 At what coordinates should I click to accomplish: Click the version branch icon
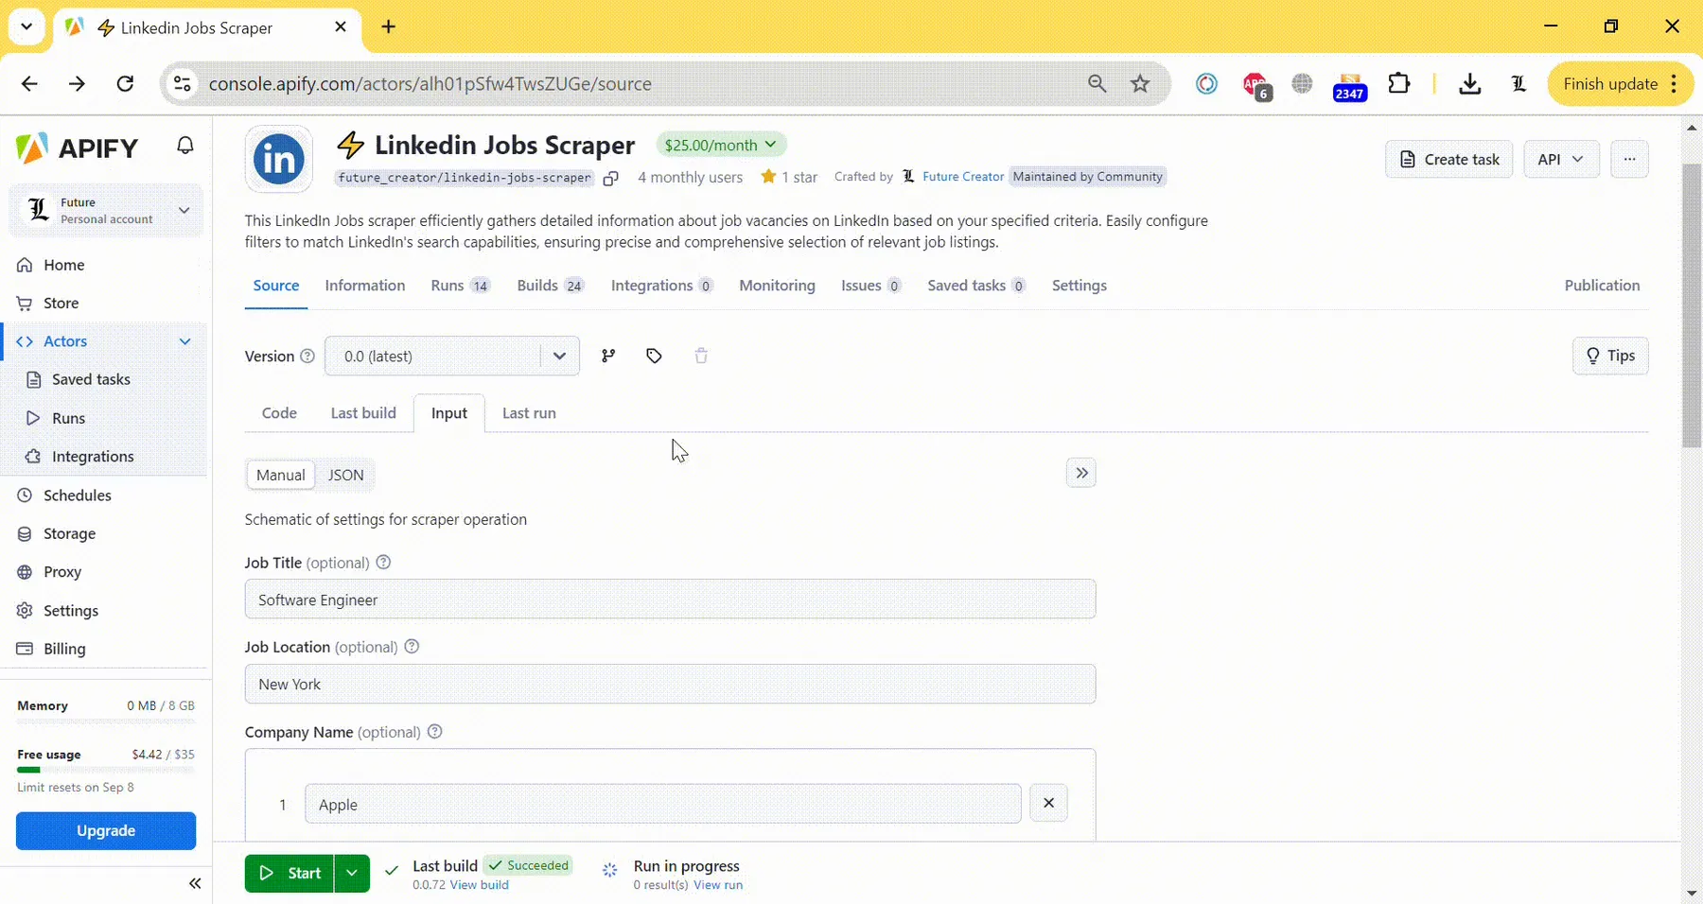pyautogui.click(x=608, y=356)
